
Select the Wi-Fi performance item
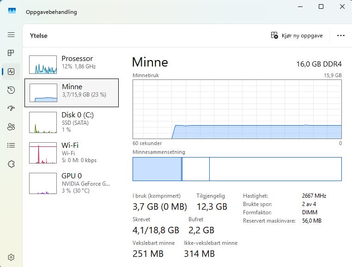(72, 153)
